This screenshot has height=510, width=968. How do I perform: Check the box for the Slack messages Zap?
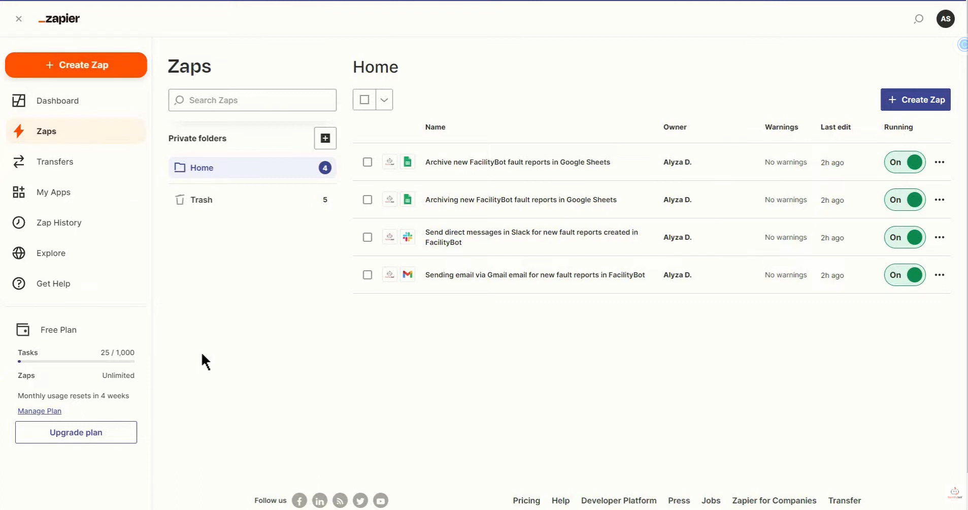(x=368, y=237)
